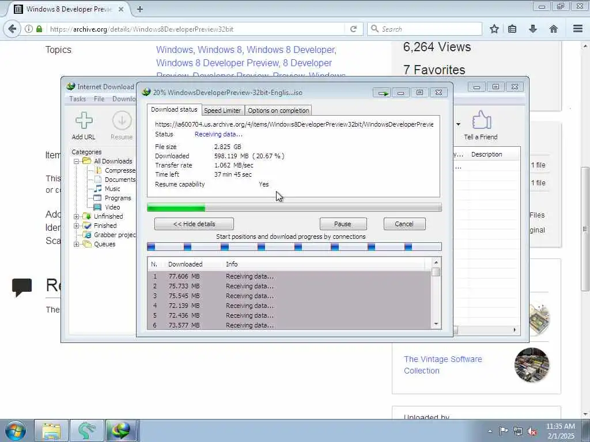Open the dragon icon app in taskbar
590x442 pixels.
pos(87,431)
